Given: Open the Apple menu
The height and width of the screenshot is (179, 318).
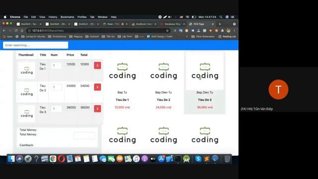Looking at the screenshot, I should [x=5, y=17].
